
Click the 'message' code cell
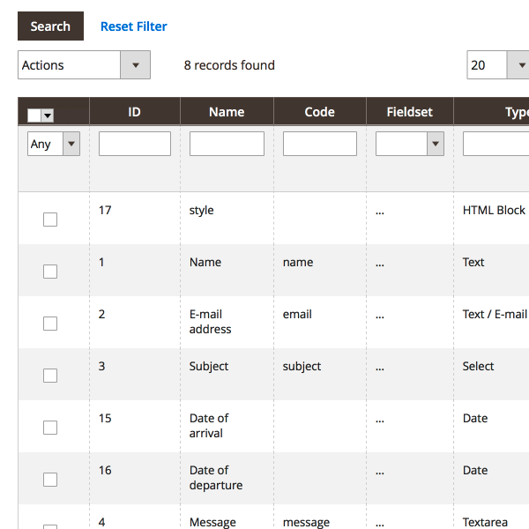(306, 522)
